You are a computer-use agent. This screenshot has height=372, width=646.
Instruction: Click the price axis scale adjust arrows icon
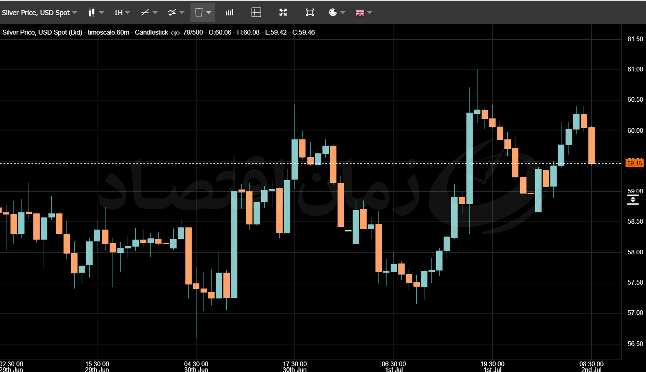tap(633, 200)
